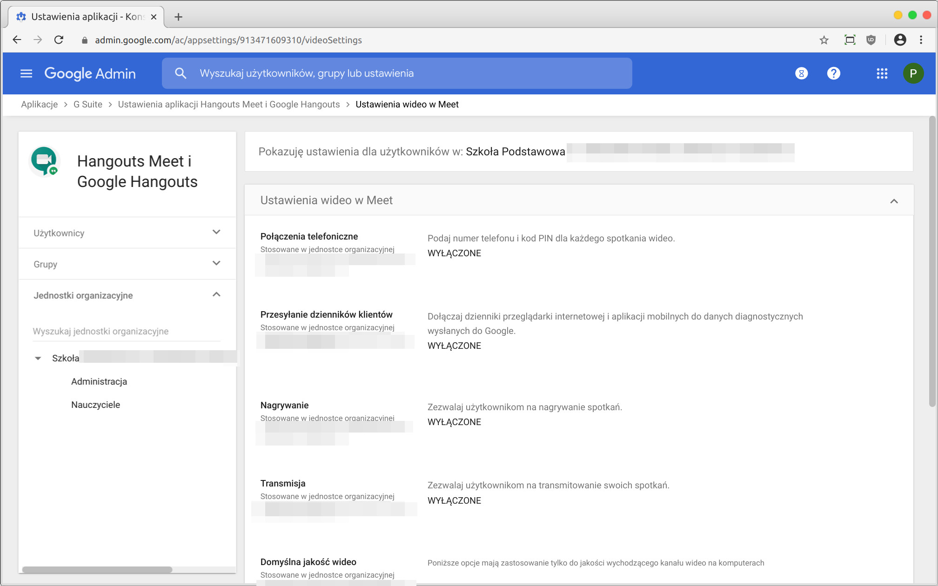
Task: Click the Hangouts Meet i Google Hangouts title
Action: click(137, 171)
